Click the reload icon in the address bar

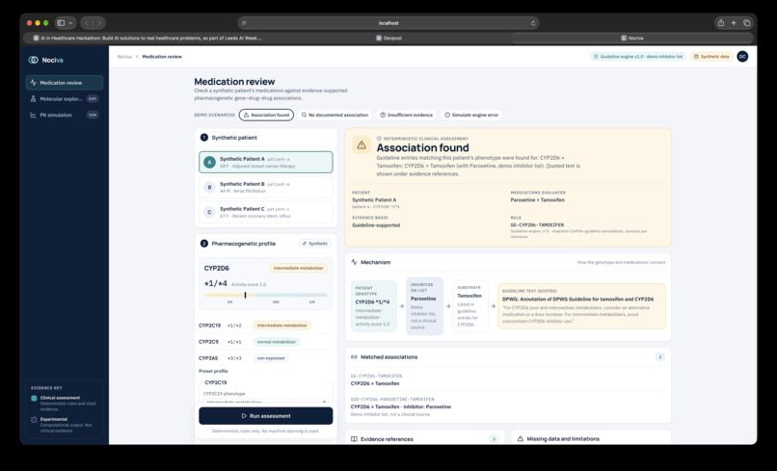tap(533, 23)
